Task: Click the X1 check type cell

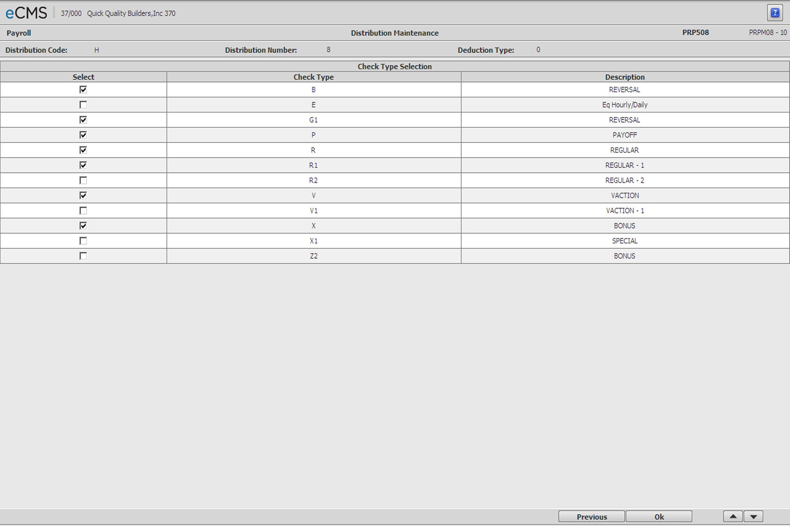Action: (x=314, y=241)
